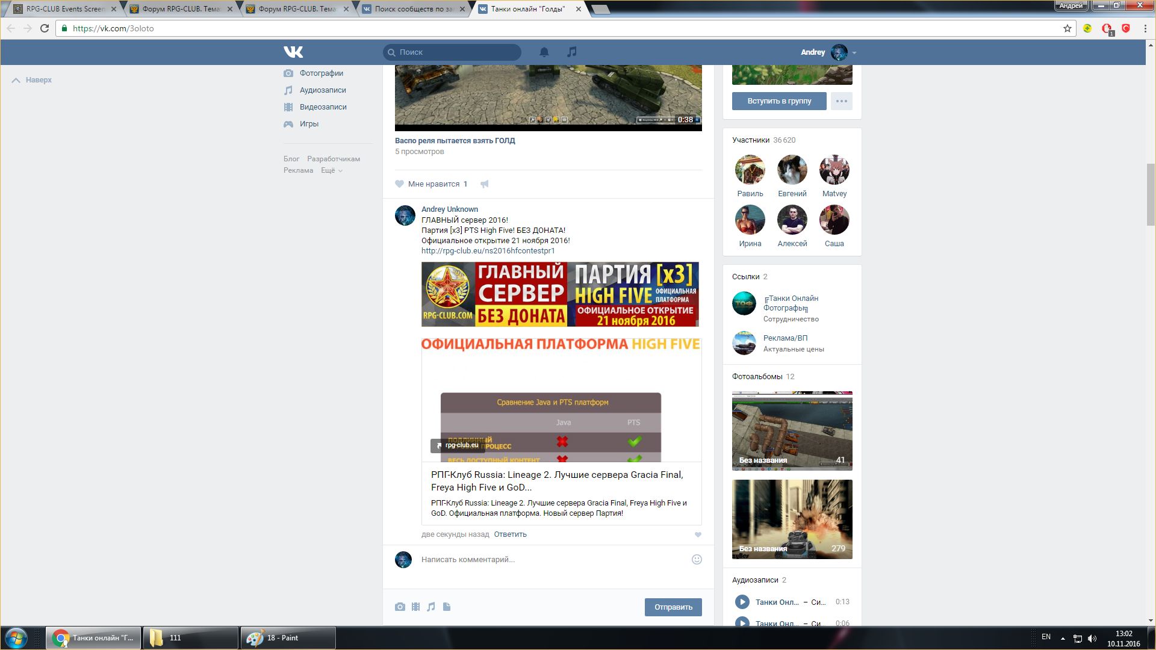1156x650 pixels.
Task: Expand the Andrey profile menu arrow
Action: point(854,53)
